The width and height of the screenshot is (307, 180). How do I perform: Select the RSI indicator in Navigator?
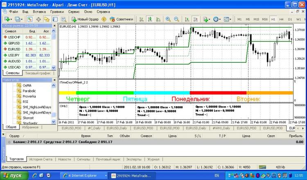pyautogui.click(x=25, y=102)
